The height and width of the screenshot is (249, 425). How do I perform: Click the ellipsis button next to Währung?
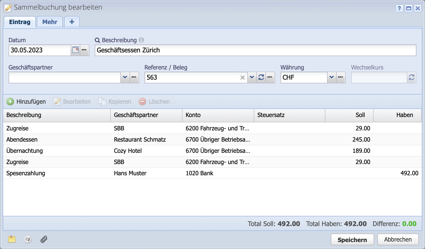point(340,77)
